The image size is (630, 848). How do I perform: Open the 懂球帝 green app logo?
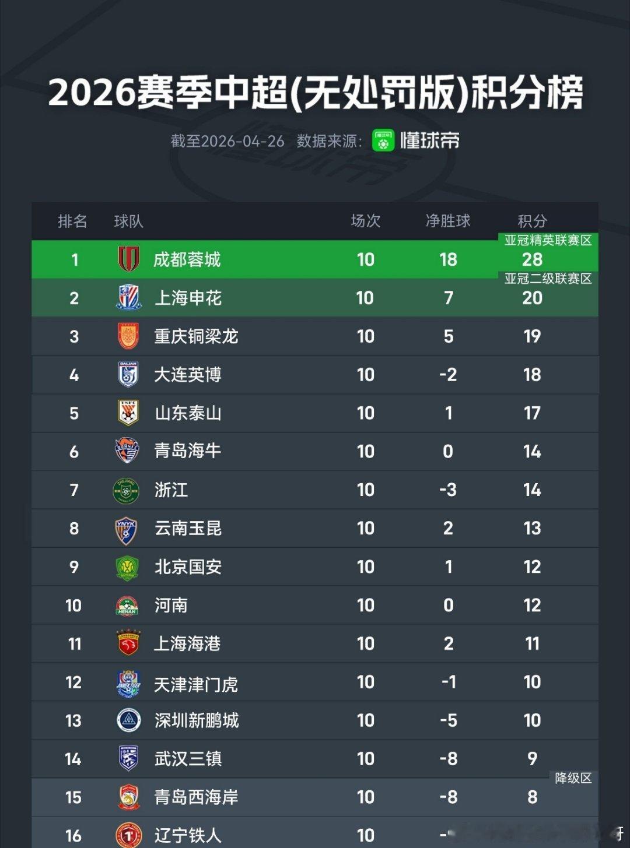pyautogui.click(x=383, y=140)
